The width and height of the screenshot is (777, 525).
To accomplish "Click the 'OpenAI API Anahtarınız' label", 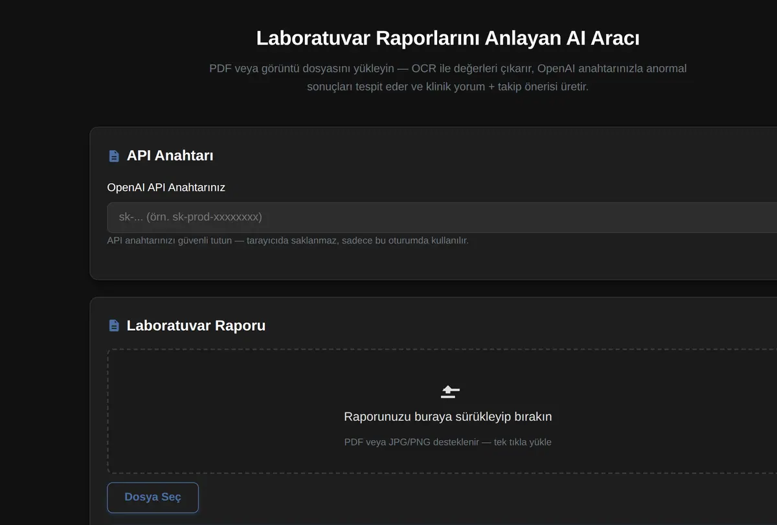I will (x=166, y=187).
